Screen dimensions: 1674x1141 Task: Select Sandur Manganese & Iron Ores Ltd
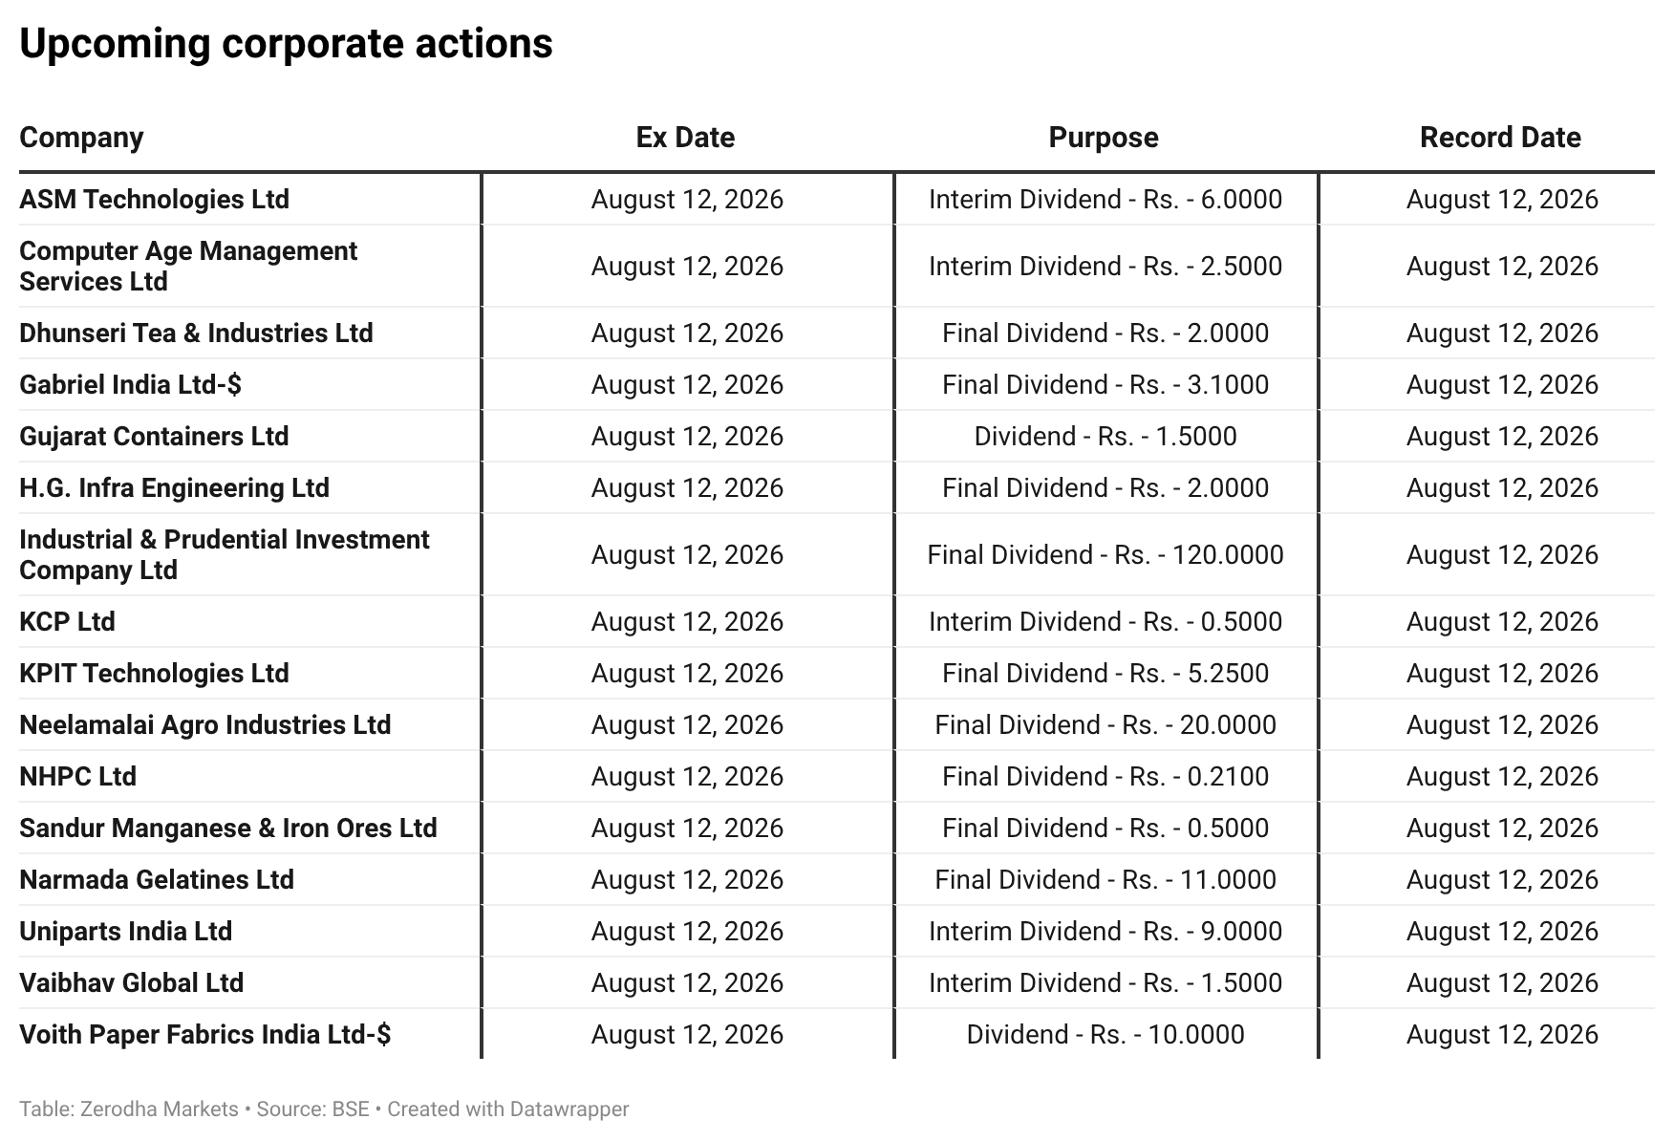click(228, 828)
